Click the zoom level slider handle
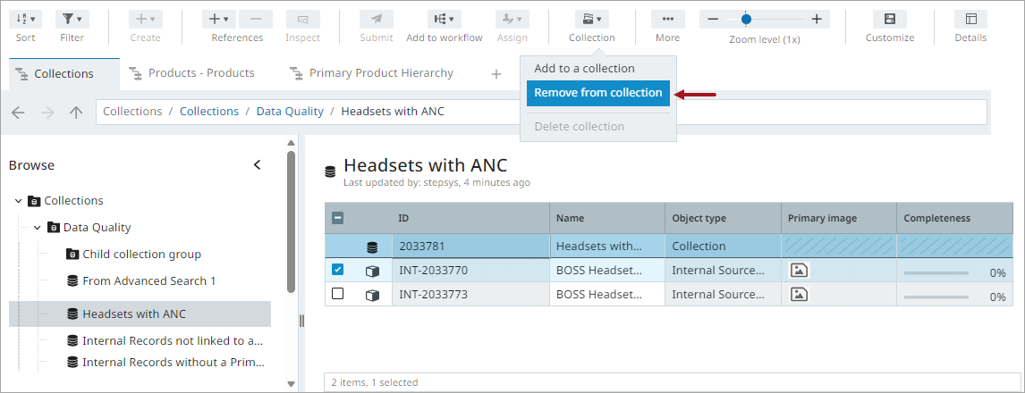The image size is (1025, 393). [x=746, y=19]
